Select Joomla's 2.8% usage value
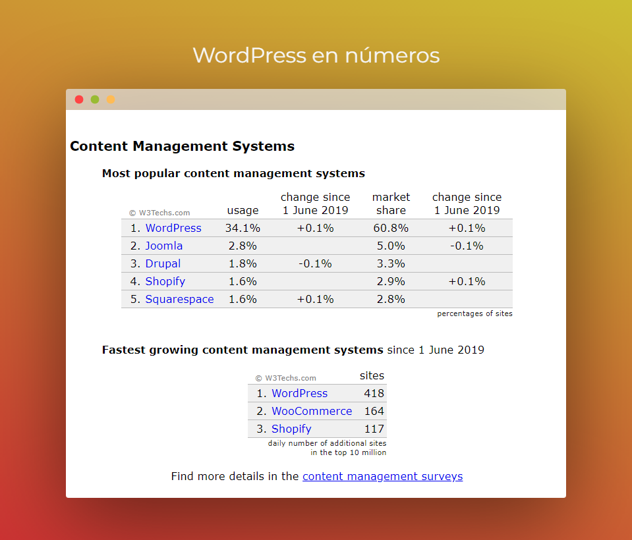 pyautogui.click(x=243, y=246)
